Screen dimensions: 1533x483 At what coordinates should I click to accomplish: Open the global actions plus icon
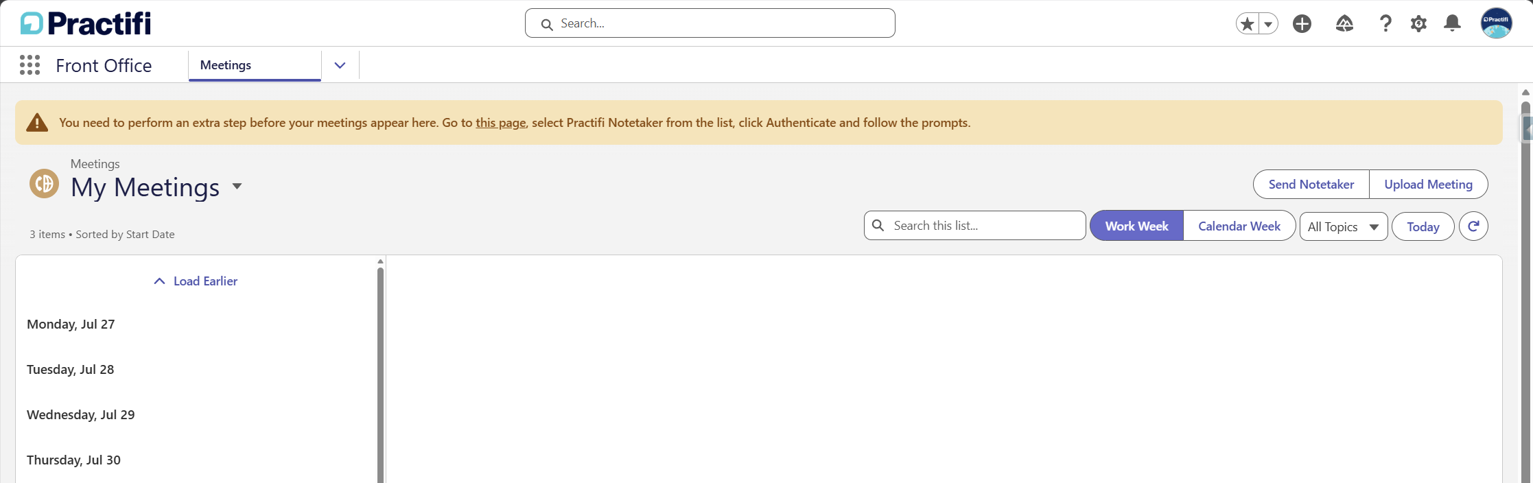pos(1302,24)
